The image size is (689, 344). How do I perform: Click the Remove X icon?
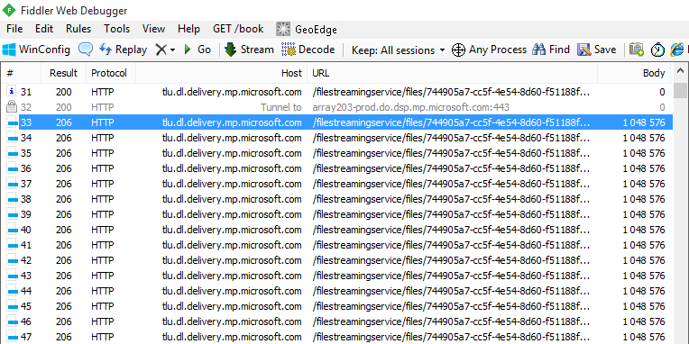click(161, 50)
